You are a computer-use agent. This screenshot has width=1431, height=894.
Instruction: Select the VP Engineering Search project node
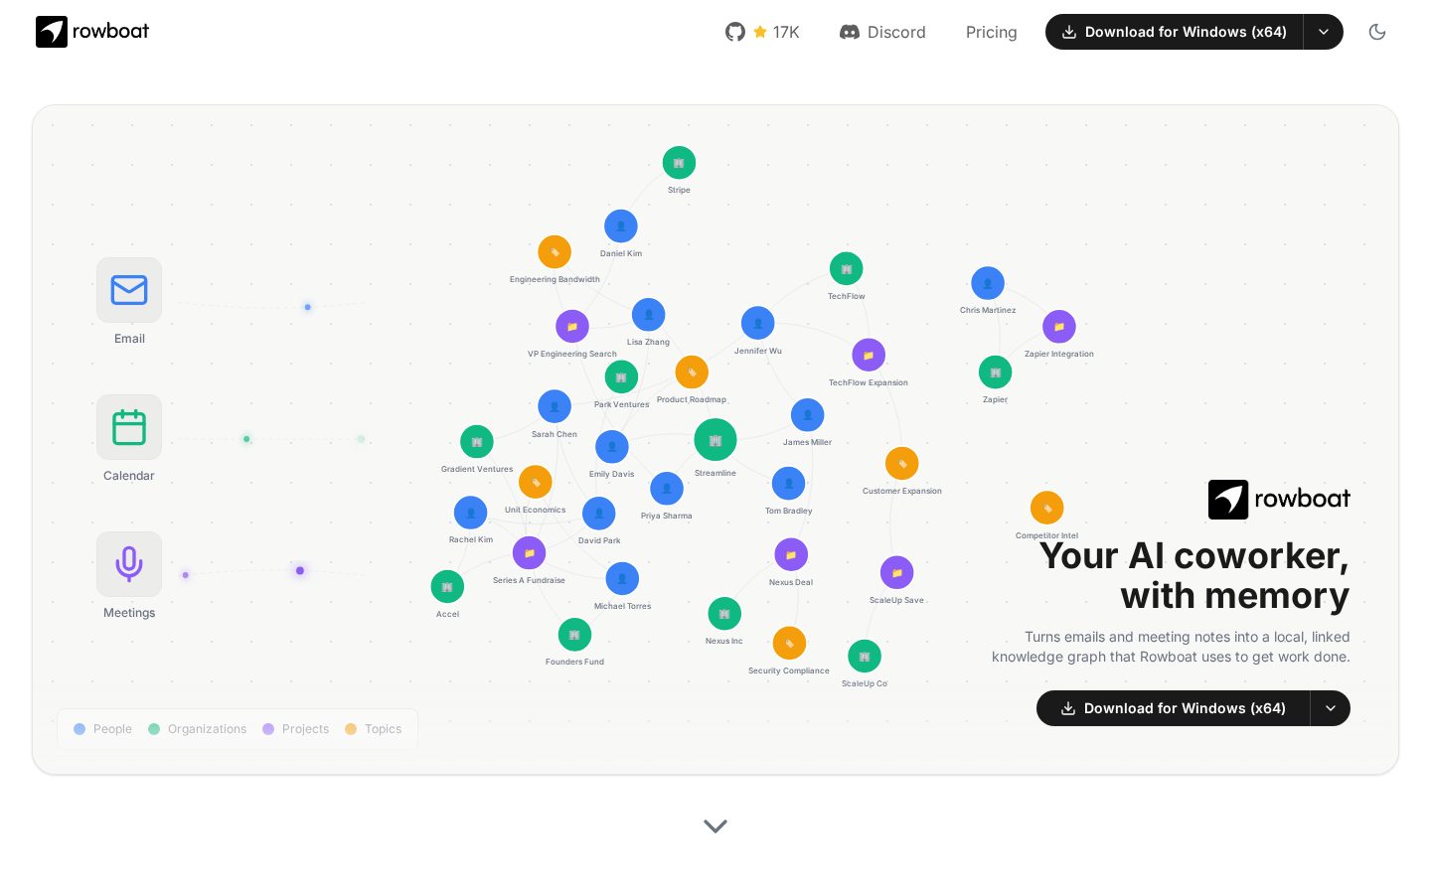[572, 327]
